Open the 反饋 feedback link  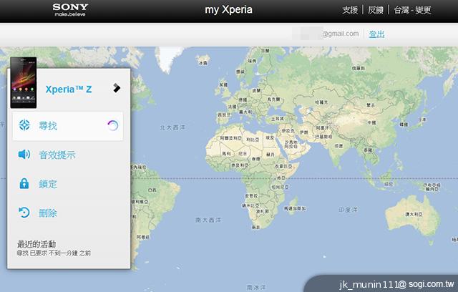376,11
